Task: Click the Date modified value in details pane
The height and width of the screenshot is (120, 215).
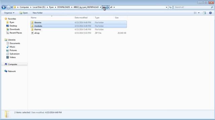Action: [x=53, y=113]
